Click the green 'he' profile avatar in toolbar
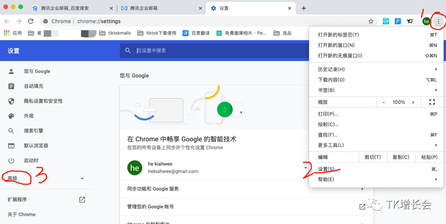This screenshot has width=446, height=224. click(x=426, y=21)
